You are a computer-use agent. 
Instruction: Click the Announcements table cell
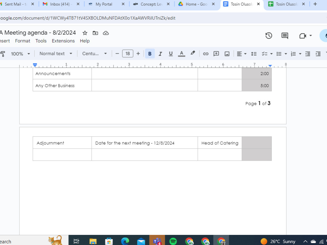coord(62,73)
